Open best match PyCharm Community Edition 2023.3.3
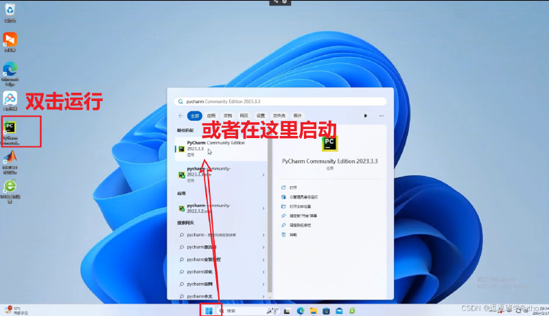 point(221,149)
